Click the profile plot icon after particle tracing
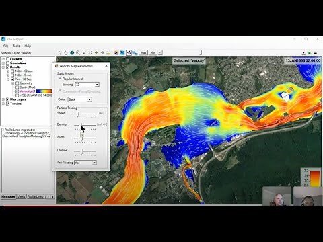 coord(135,53)
